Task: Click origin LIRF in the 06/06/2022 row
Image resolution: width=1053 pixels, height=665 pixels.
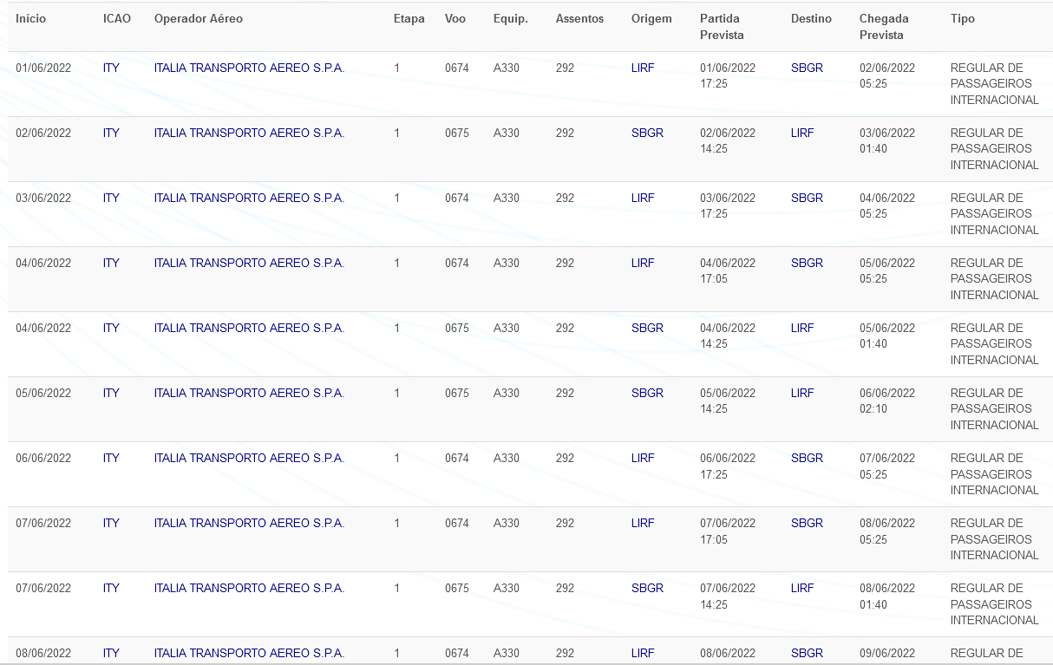Action: [x=643, y=458]
